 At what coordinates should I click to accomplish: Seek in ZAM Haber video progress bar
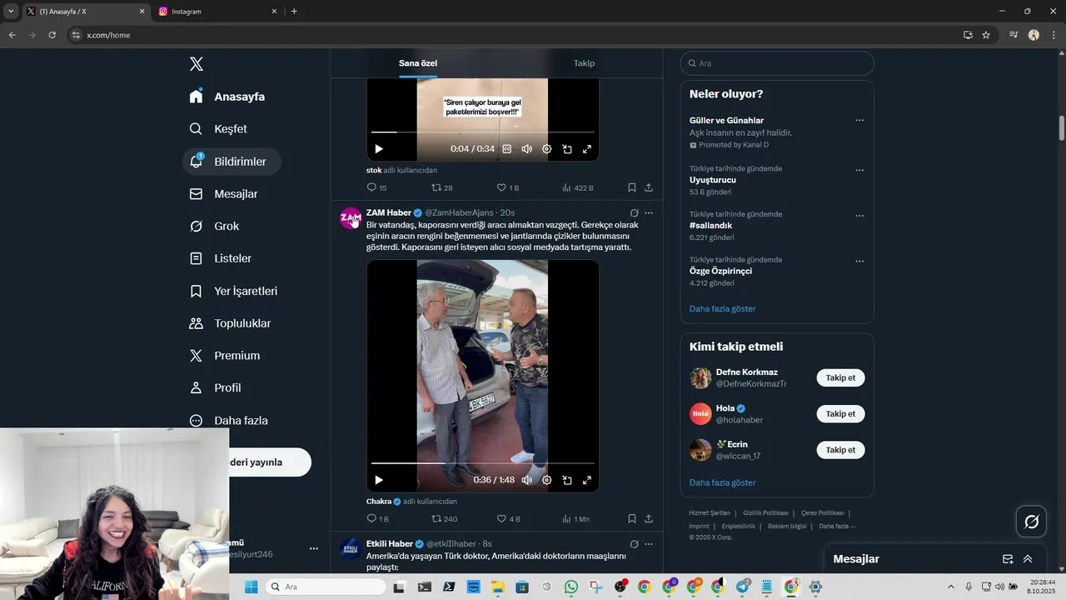[x=483, y=463]
